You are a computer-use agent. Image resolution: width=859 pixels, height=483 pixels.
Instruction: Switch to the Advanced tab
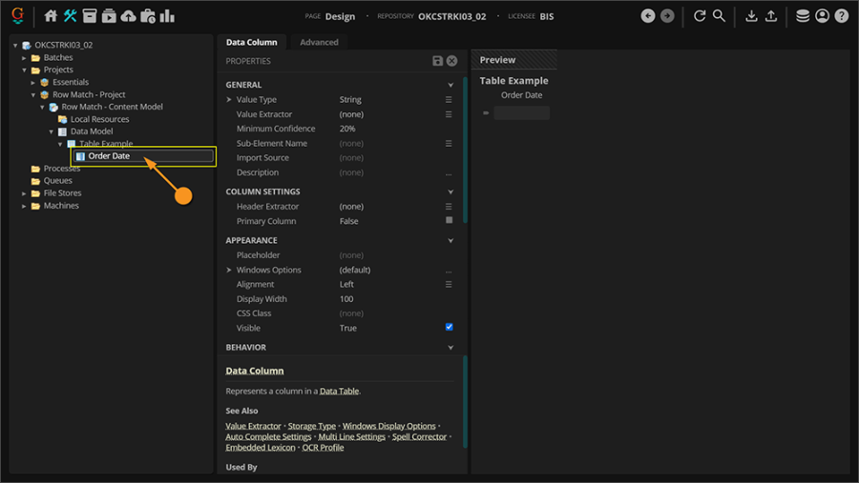pyautogui.click(x=319, y=42)
